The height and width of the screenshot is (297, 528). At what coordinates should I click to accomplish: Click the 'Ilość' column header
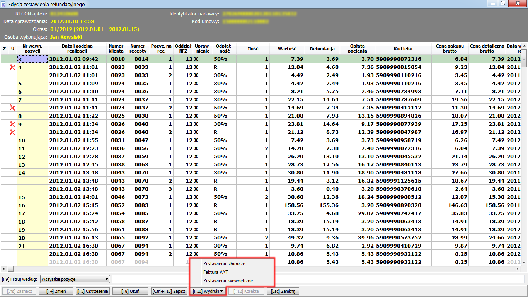pos(253,49)
